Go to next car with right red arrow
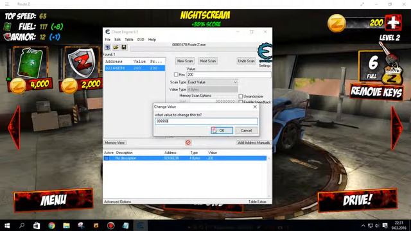The image size is (411, 231). point(397,128)
